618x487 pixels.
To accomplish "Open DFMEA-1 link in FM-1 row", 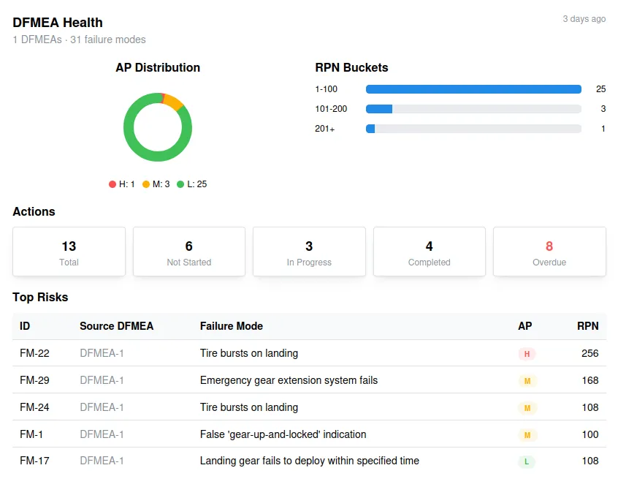I will [102, 434].
